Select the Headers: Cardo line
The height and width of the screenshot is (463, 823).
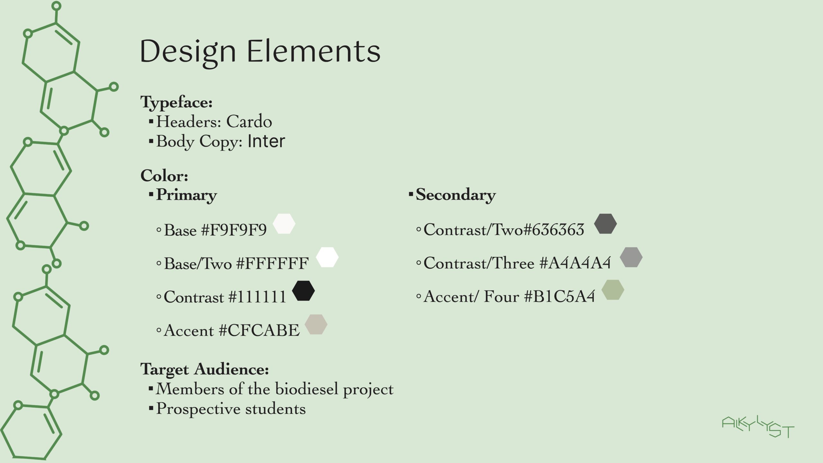[x=214, y=122]
